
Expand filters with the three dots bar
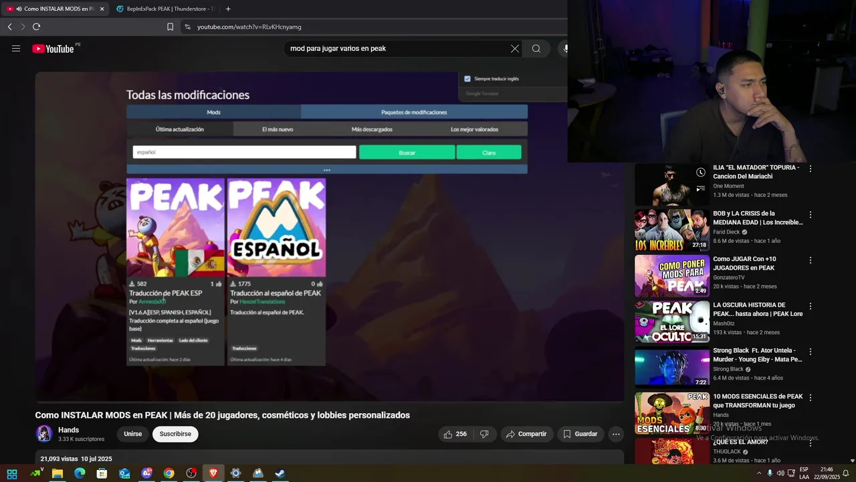326,169
